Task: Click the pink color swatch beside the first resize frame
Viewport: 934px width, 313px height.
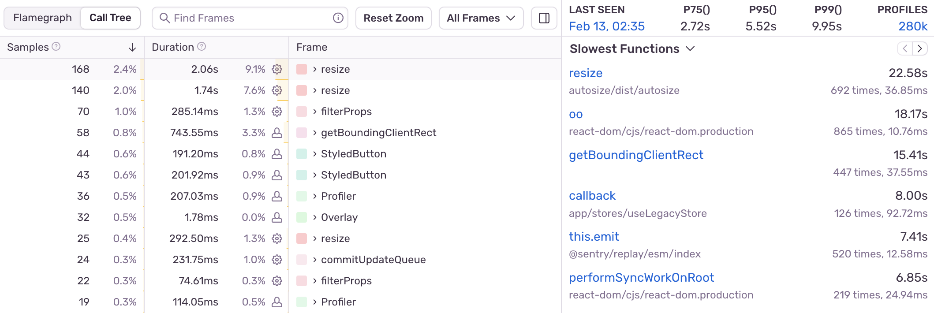Action: [302, 69]
